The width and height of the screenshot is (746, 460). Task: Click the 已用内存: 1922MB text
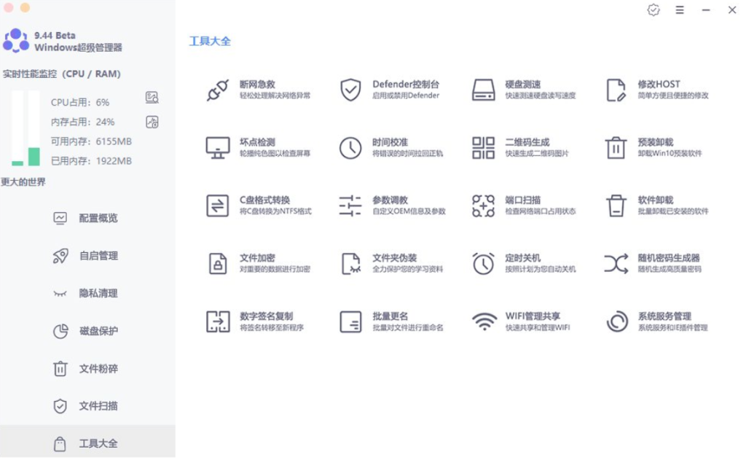[91, 161]
